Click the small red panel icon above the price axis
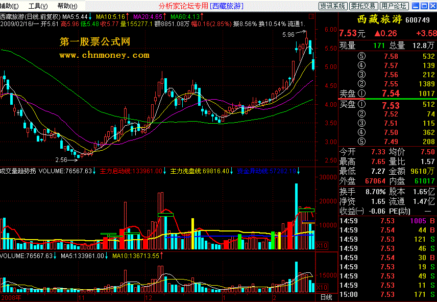This screenshot has height=302, width=437. 311,16
